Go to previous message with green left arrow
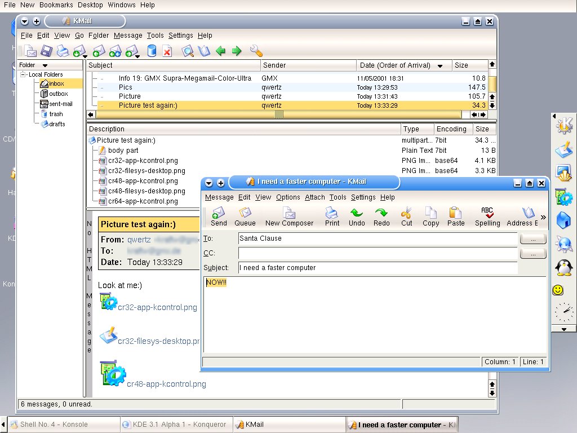 pyautogui.click(x=220, y=51)
